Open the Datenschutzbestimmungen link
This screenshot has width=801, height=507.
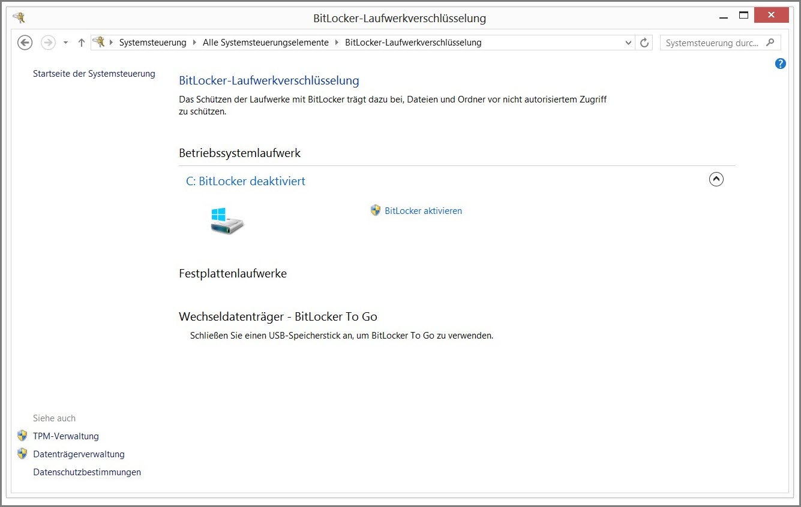click(x=87, y=472)
